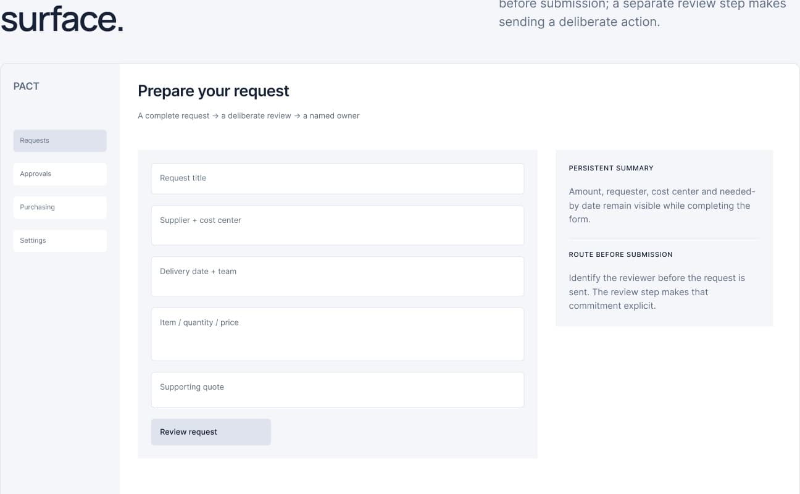Click the large 'surface.' headline
Screen dimensions: 800x494
point(62,19)
